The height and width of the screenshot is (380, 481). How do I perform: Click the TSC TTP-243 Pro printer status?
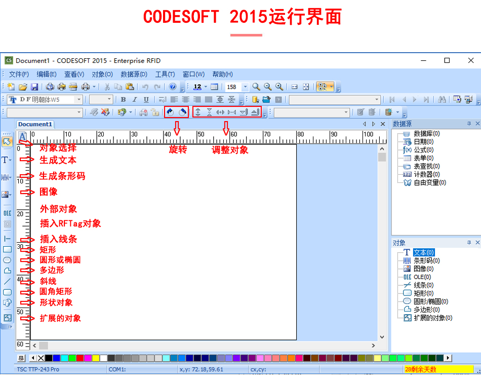(38, 369)
